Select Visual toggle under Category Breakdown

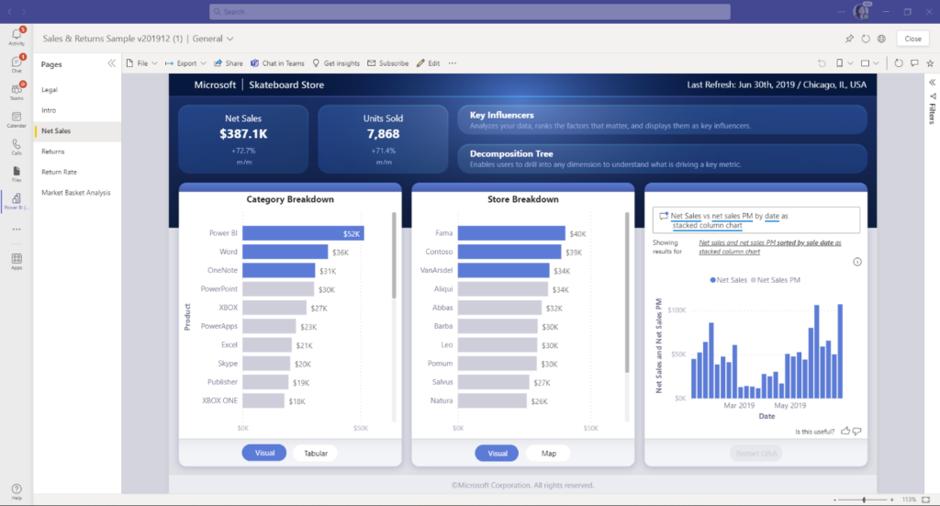click(x=264, y=453)
